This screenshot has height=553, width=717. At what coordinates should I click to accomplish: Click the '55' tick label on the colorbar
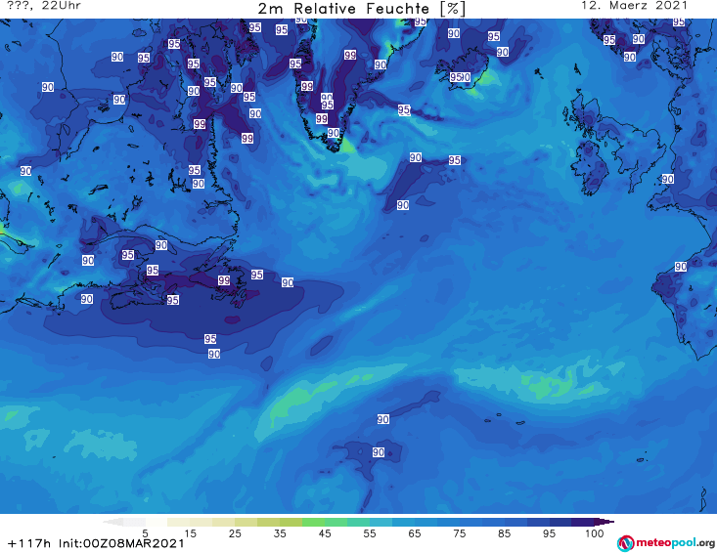(x=369, y=533)
